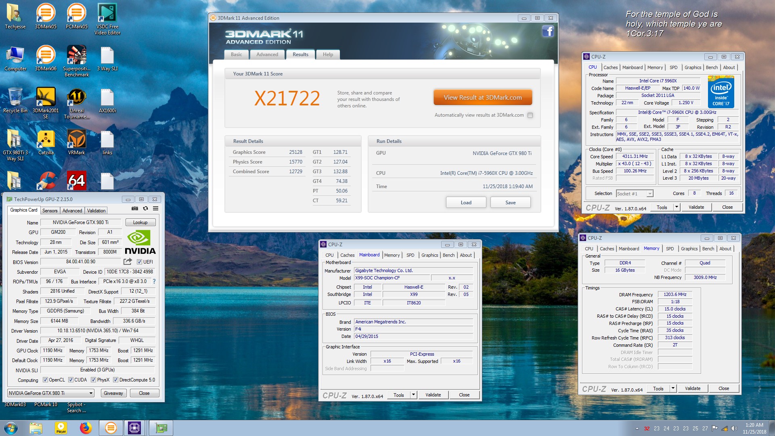Click the DRAM Frequency value 1203.6 MHz
Screen dimensions: 775x436
[675, 294]
